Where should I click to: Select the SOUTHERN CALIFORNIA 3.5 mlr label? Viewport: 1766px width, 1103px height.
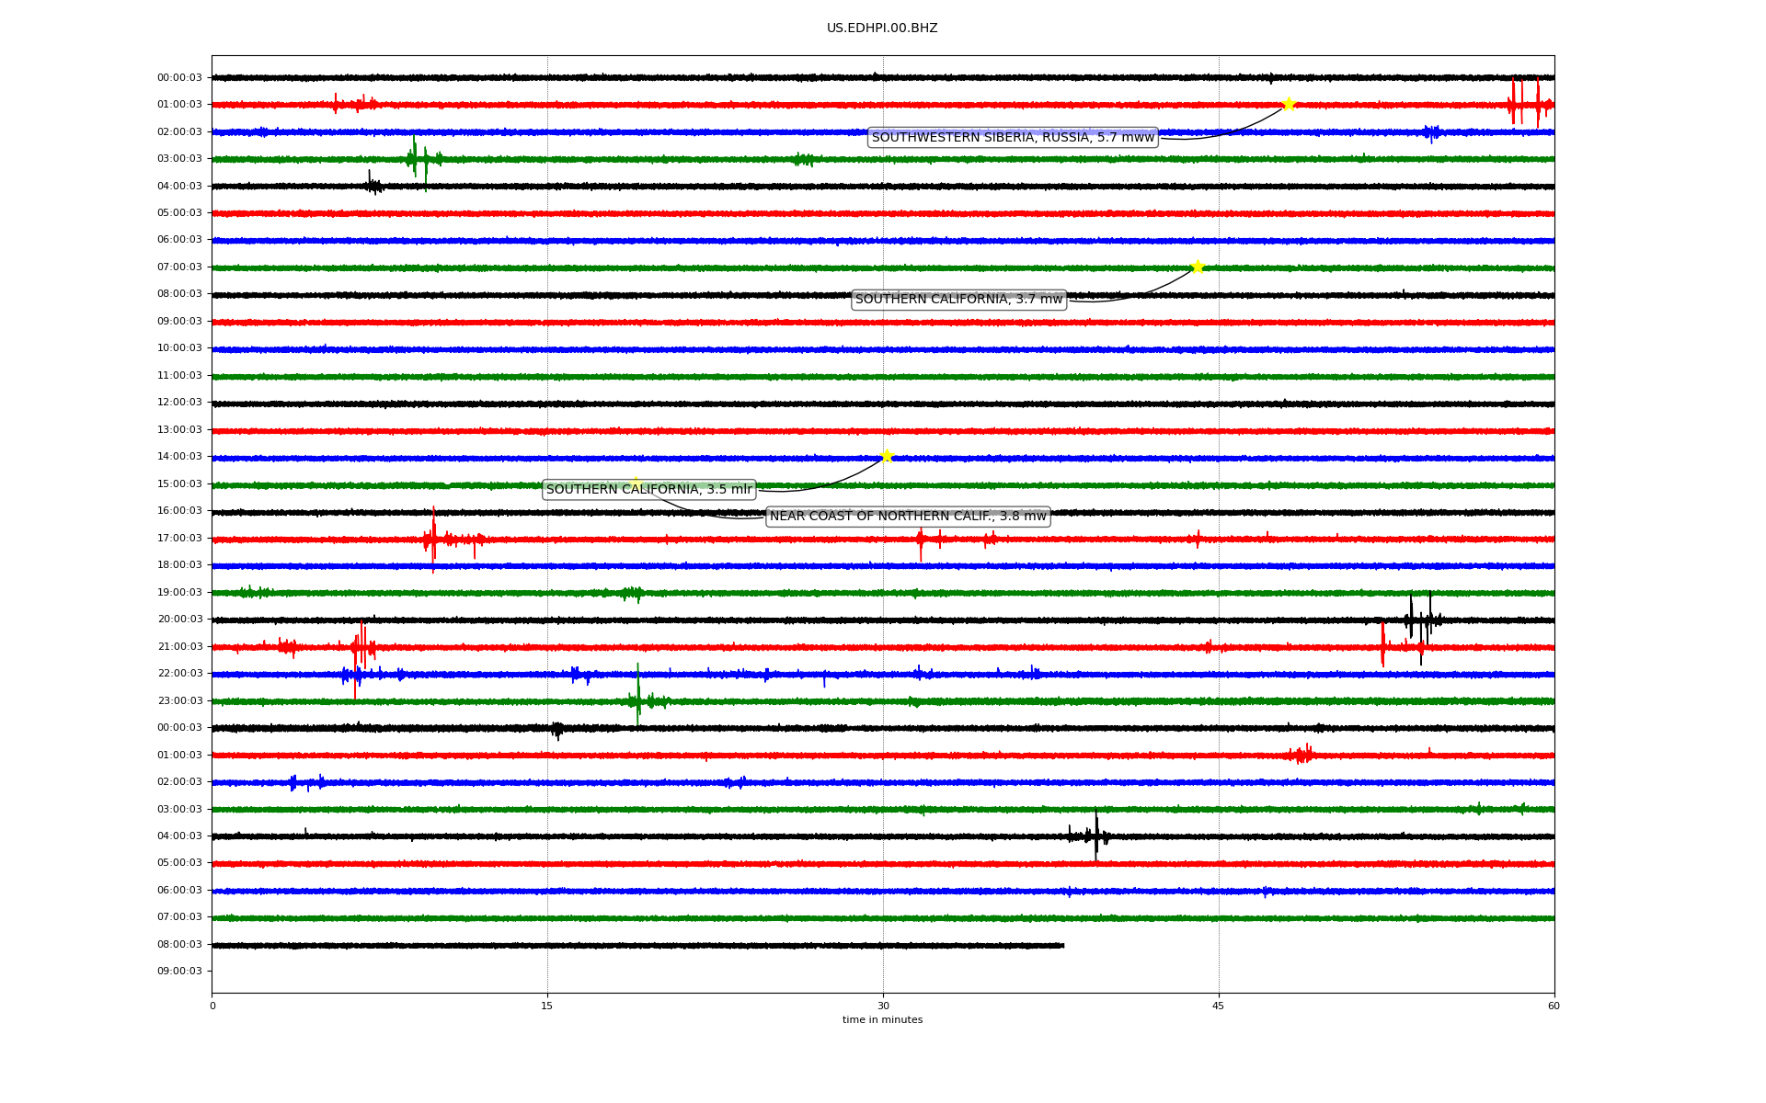coord(648,490)
